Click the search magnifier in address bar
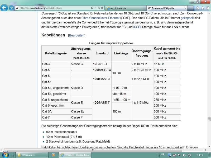Image resolution: width=211 pixels, height=158 pixels. [92, 8]
